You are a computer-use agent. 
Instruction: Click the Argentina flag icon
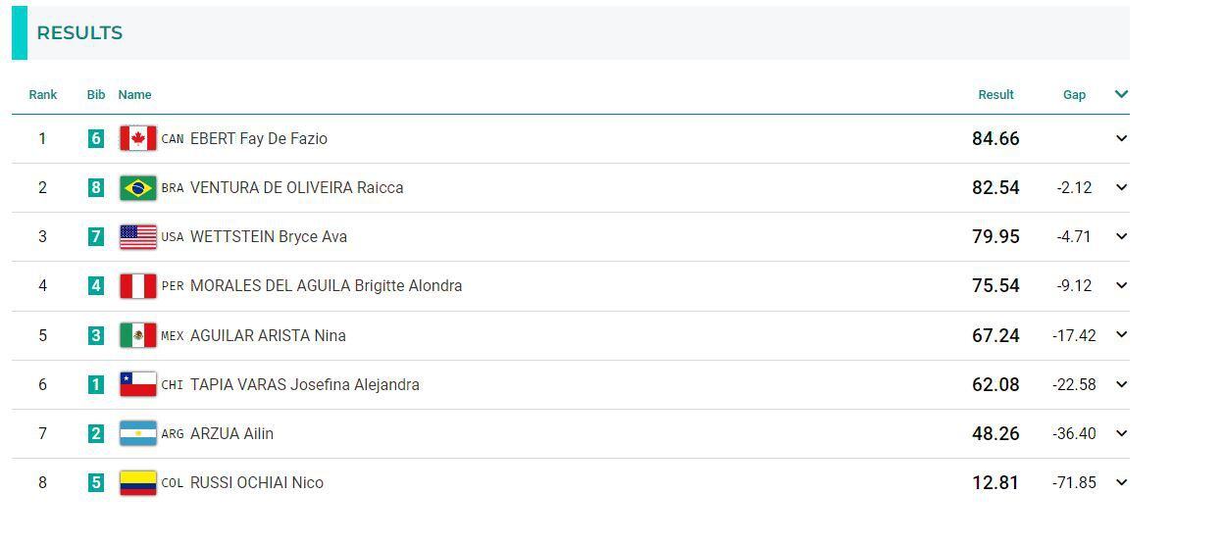(x=137, y=433)
